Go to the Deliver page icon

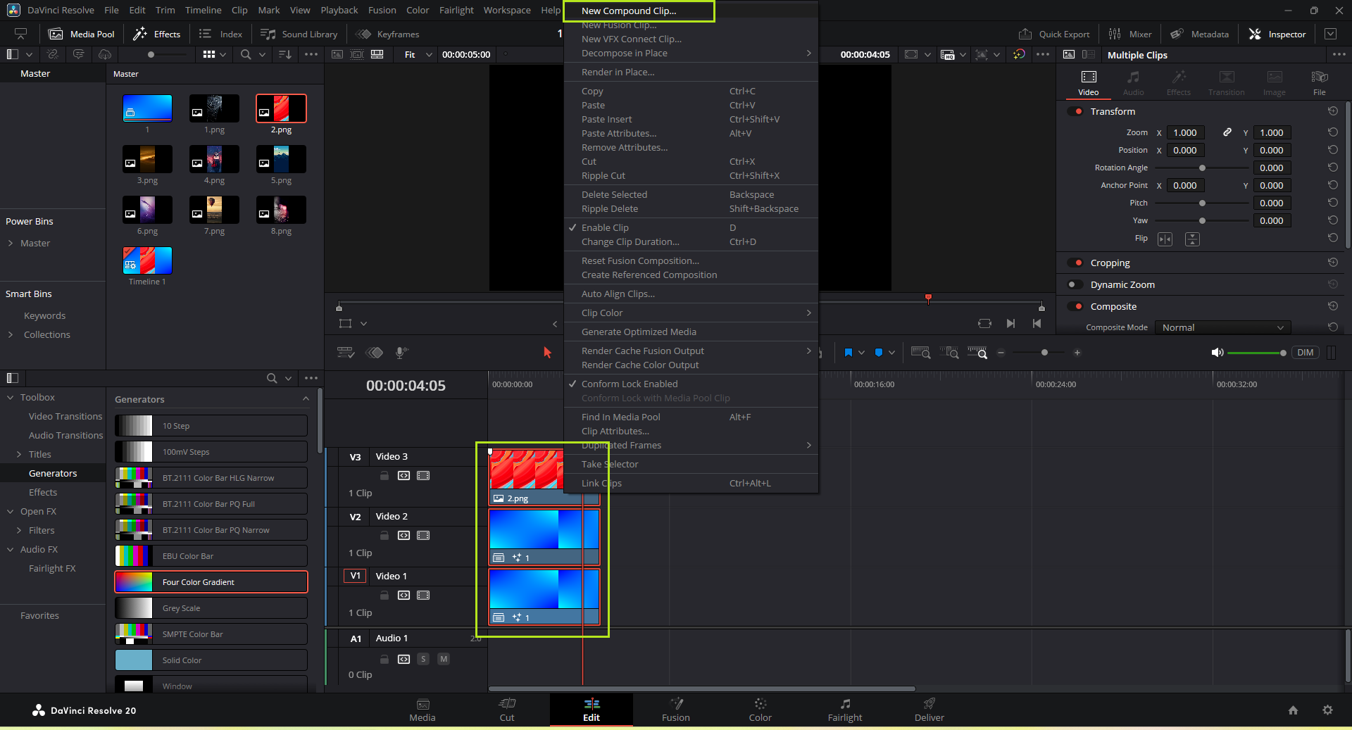point(929,709)
